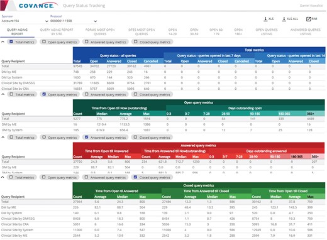This screenshot has width=327, height=240.
Task: Click the red Answered query metrics header
Action: tap(198, 145)
